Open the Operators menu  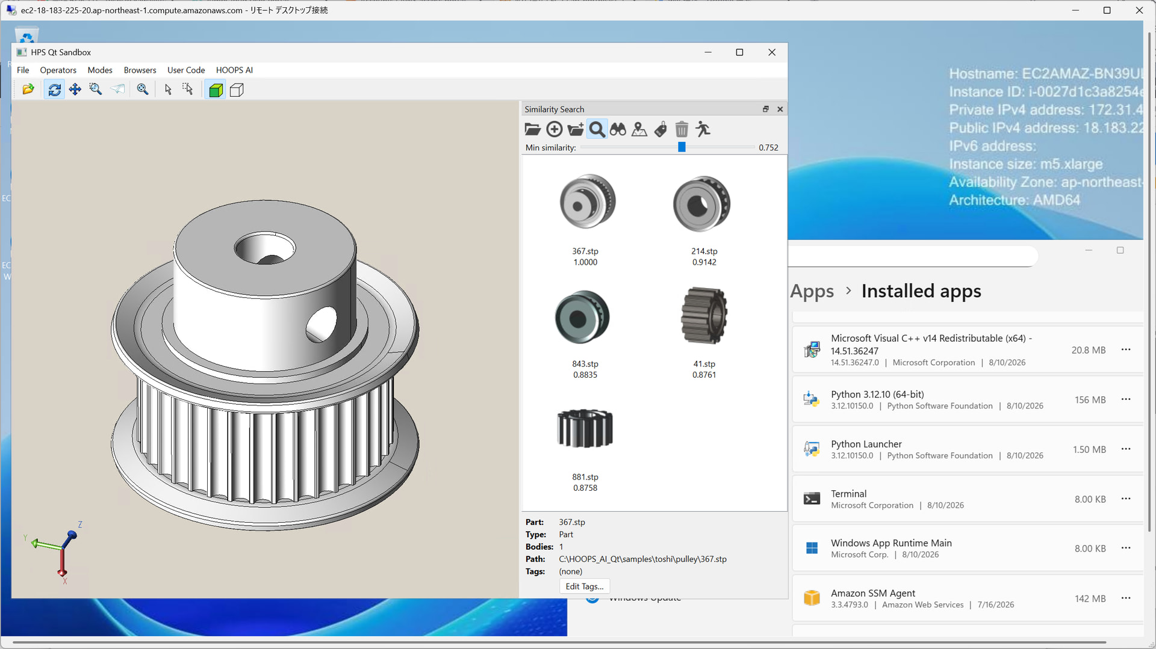pyautogui.click(x=58, y=70)
